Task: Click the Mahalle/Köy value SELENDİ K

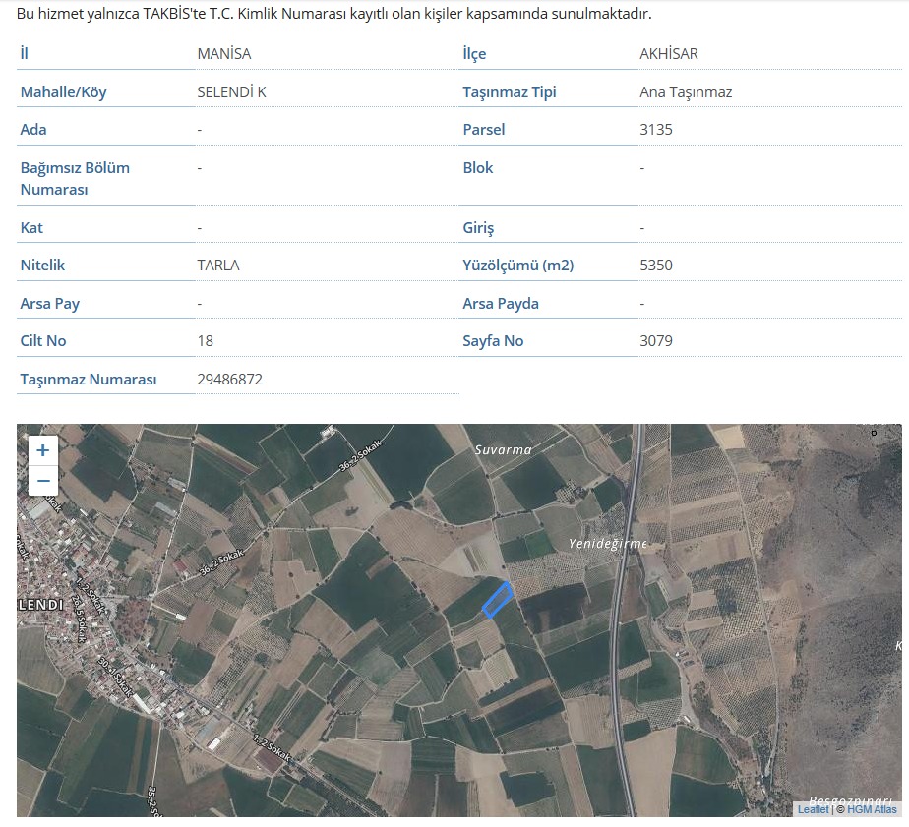Action: point(231,92)
